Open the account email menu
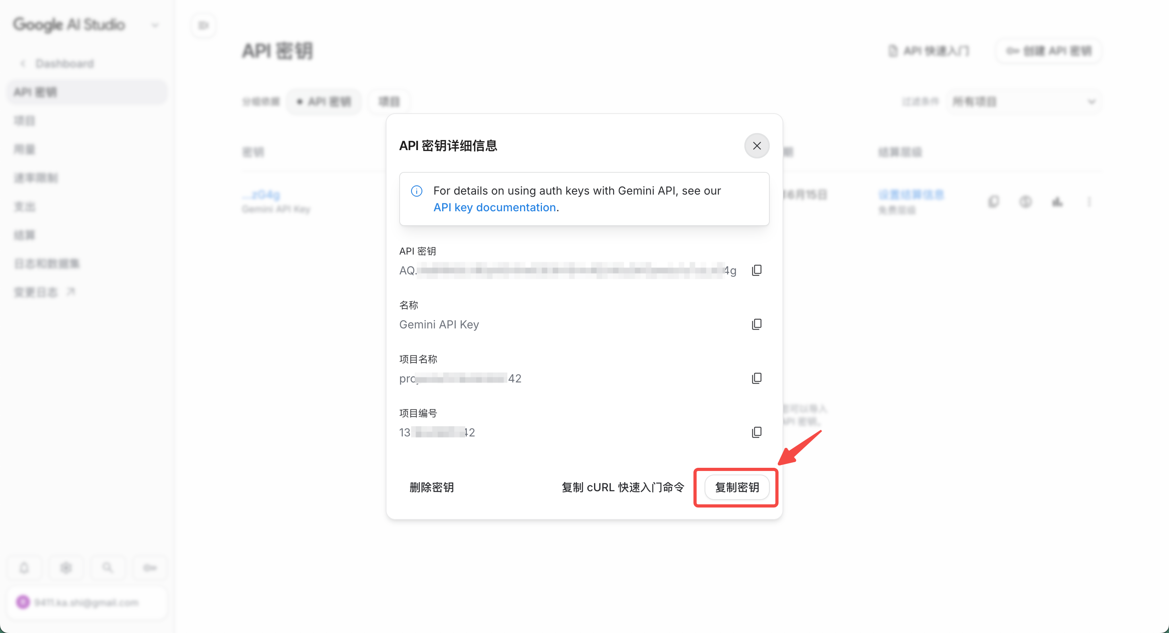The width and height of the screenshot is (1169, 633). tap(87, 603)
